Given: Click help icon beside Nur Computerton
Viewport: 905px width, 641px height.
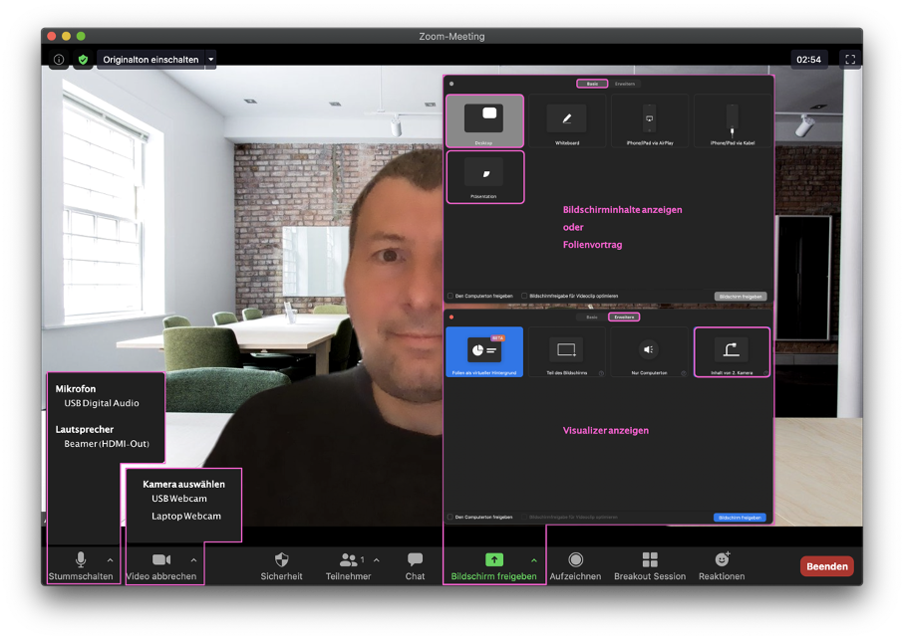Looking at the screenshot, I should [x=684, y=373].
